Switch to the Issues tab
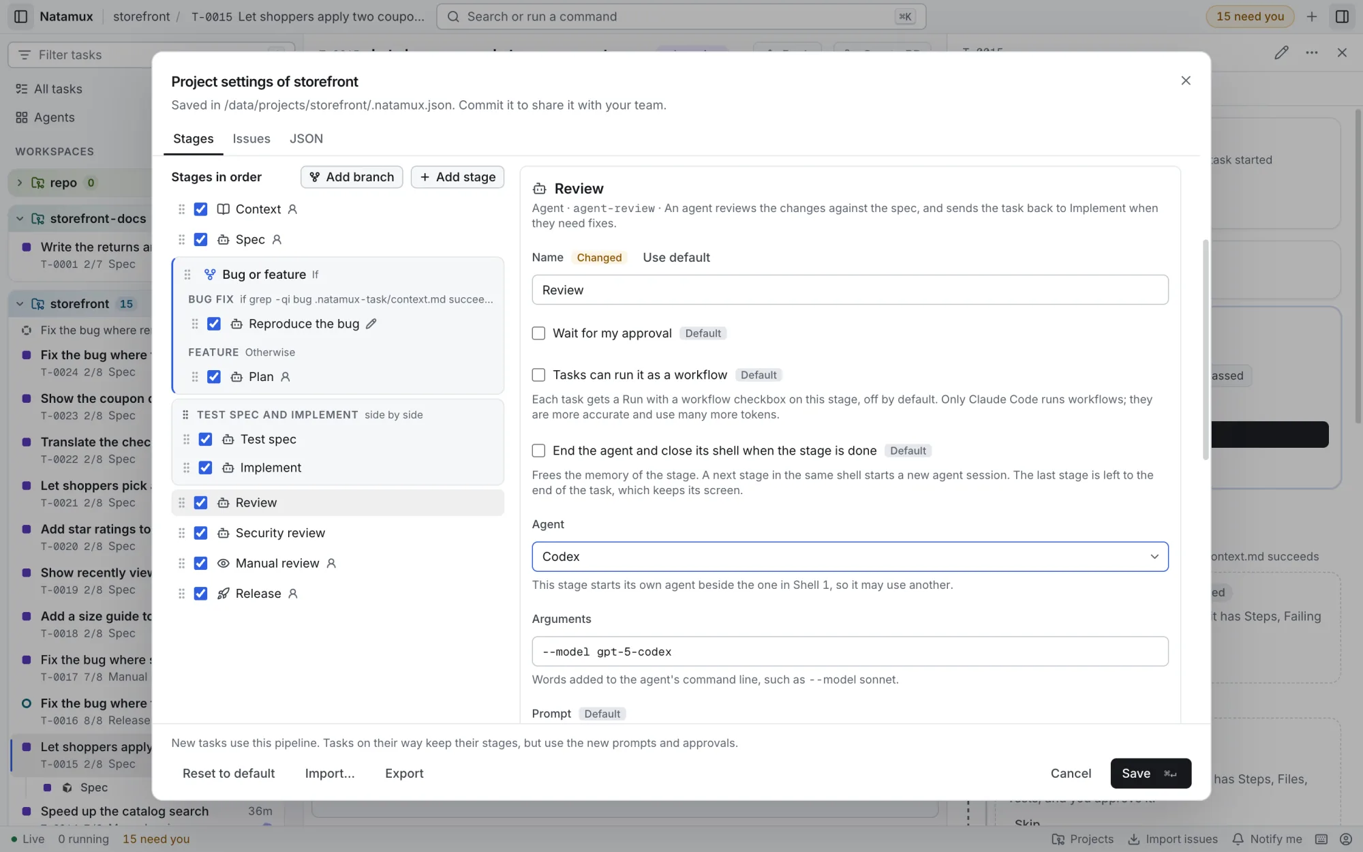The height and width of the screenshot is (852, 1363). (251, 138)
